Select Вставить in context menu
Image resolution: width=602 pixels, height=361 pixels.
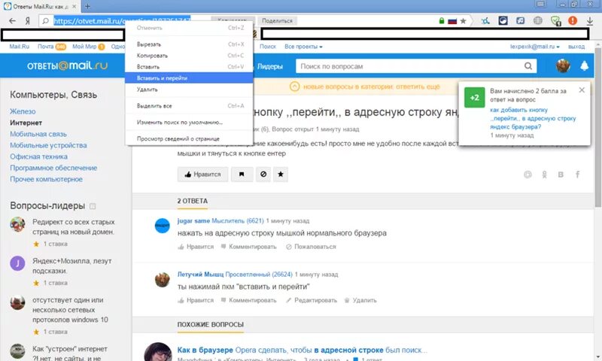pos(189,67)
